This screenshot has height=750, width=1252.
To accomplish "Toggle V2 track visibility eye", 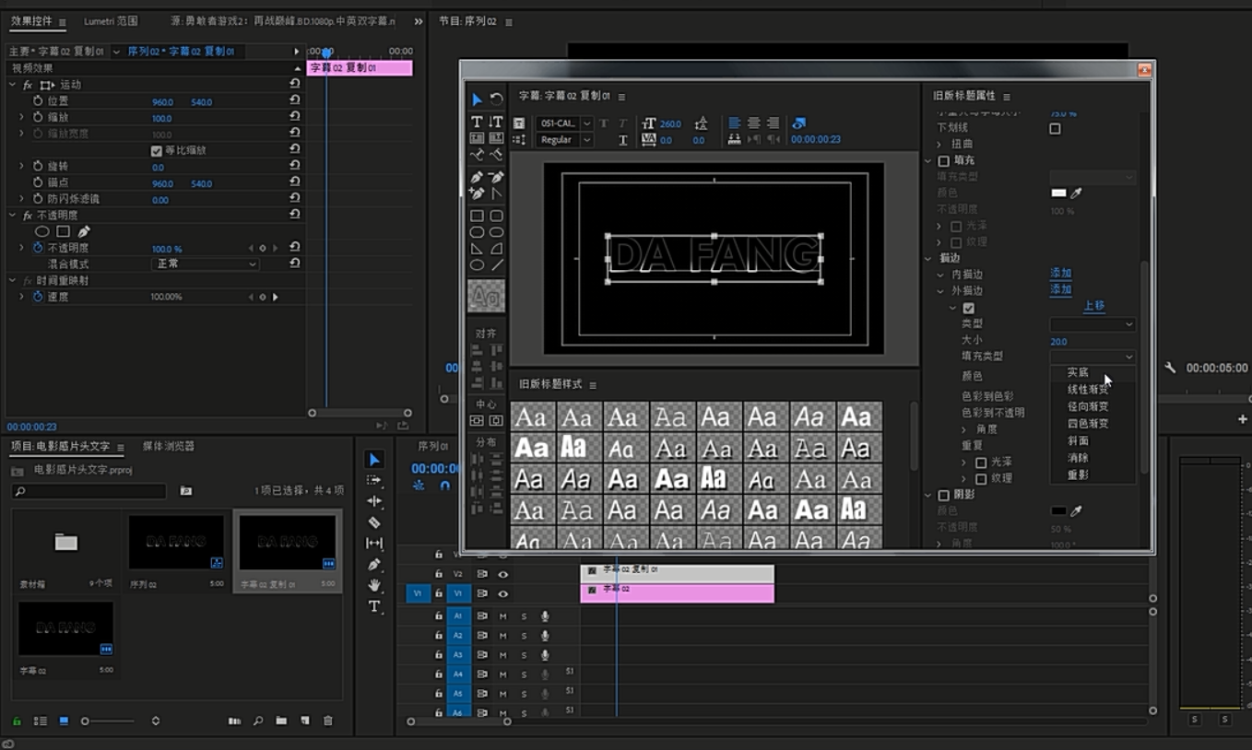I will 503,574.
